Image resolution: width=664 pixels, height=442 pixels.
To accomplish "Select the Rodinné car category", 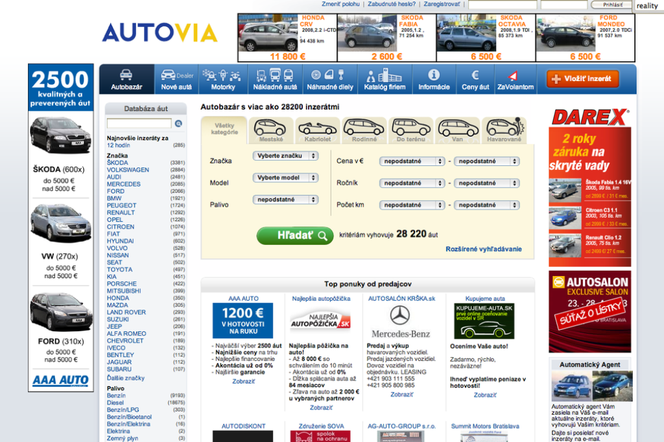I will pyautogui.click(x=364, y=130).
